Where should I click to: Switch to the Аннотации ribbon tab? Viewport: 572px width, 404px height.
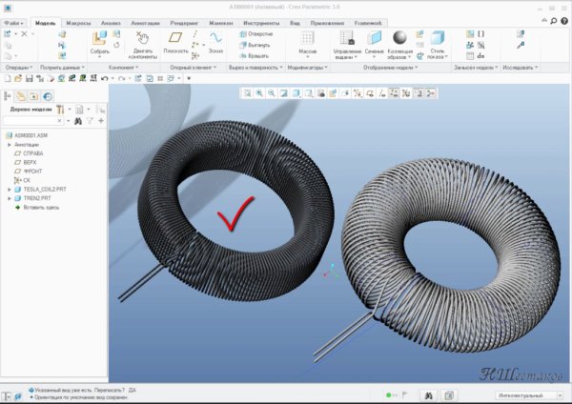point(145,23)
